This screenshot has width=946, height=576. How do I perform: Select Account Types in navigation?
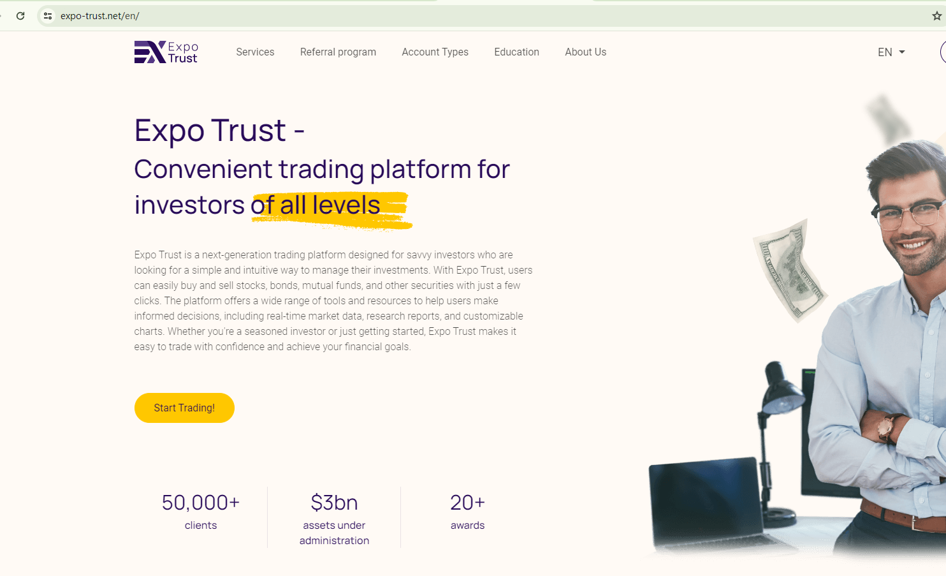435,52
